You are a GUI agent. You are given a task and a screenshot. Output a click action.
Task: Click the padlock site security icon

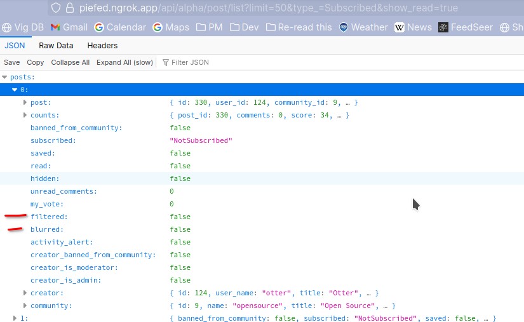70,8
